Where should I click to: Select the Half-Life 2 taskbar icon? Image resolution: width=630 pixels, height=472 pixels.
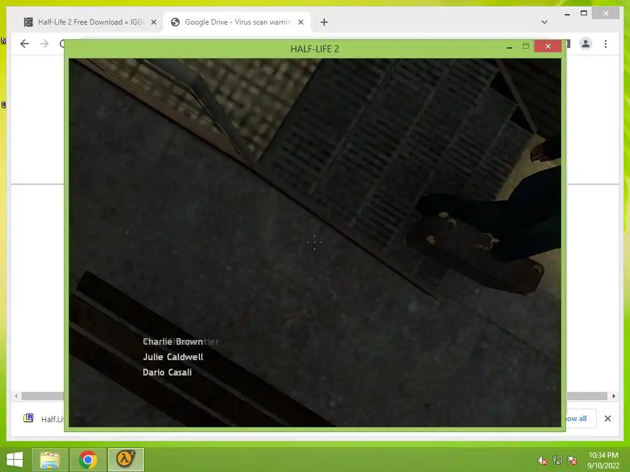pyautogui.click(x=126, y=460)
